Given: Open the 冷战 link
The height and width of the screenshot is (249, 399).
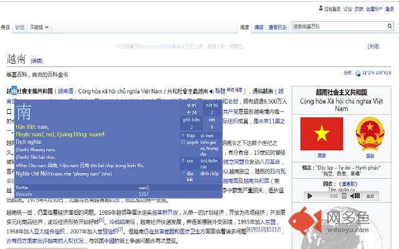Looking at the screenshot, I should (114, 222).
